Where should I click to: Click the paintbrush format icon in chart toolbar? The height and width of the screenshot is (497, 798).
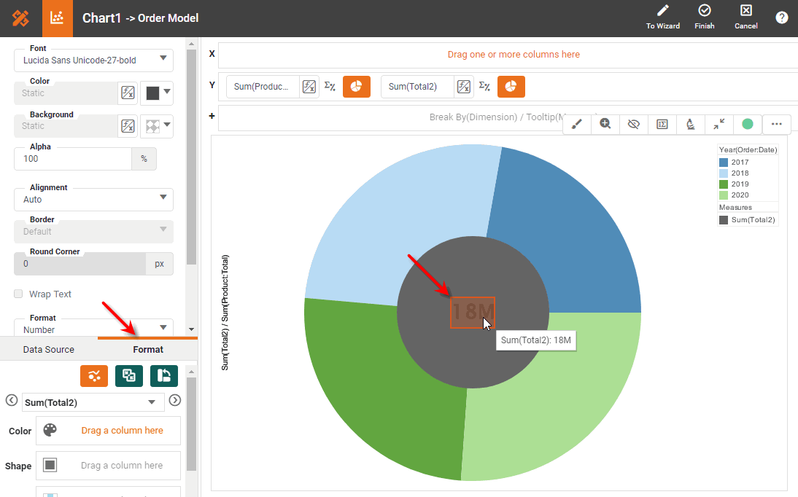click(577, 124)
